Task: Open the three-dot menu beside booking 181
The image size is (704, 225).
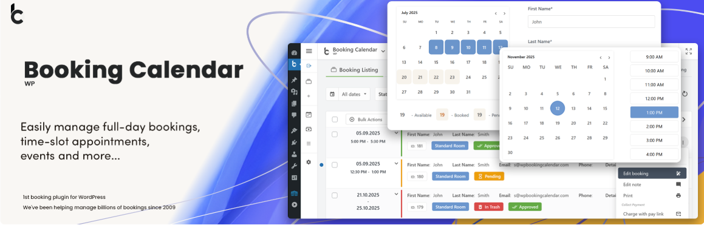Action: [x=683, y=143]
